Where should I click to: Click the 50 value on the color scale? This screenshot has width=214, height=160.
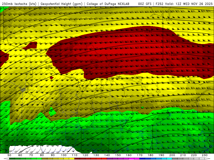pos(9,155)
